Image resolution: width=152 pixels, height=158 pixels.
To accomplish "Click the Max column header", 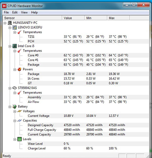I will [118, 18].
